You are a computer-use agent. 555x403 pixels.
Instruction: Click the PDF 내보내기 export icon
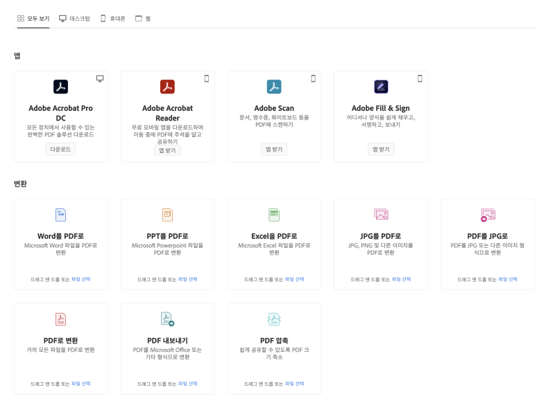click(167, 319)
